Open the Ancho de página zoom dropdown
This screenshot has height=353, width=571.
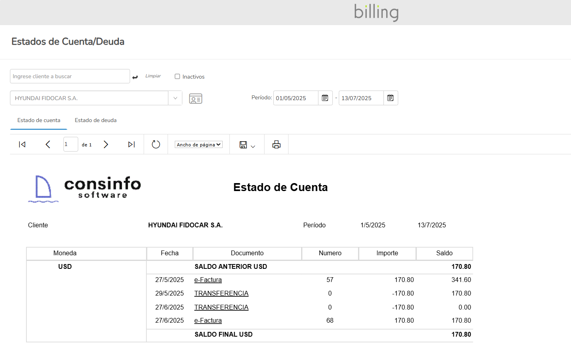pyautogui.click(x=198, y=145)
